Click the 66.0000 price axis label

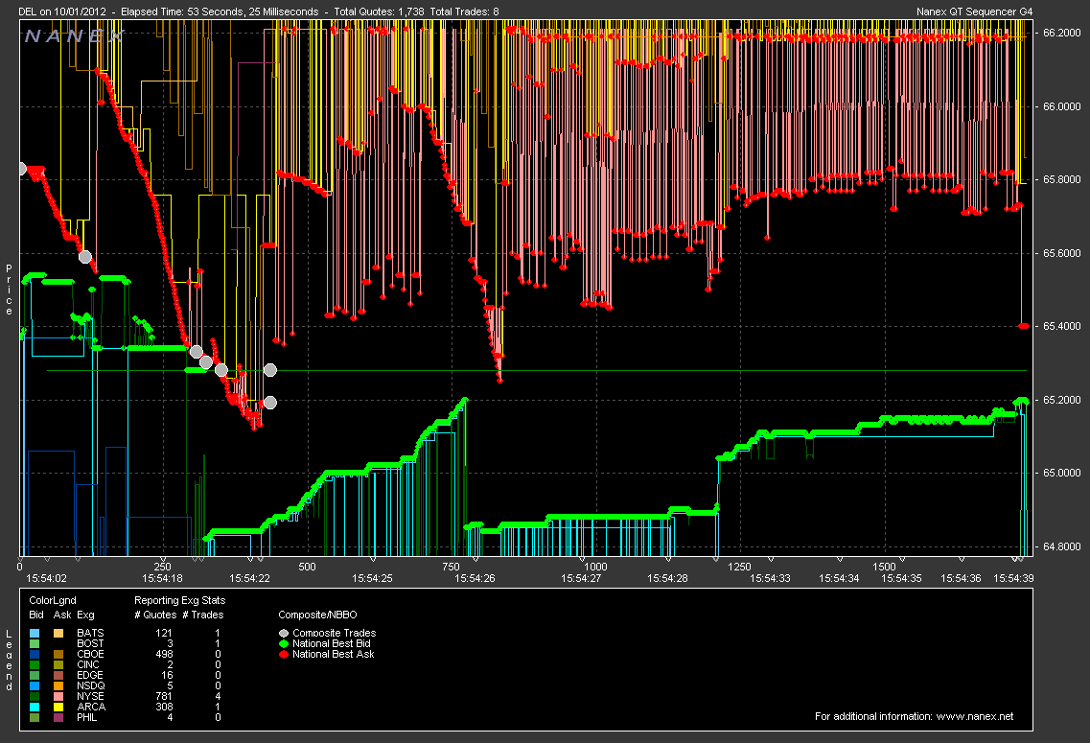(1061, 106)
